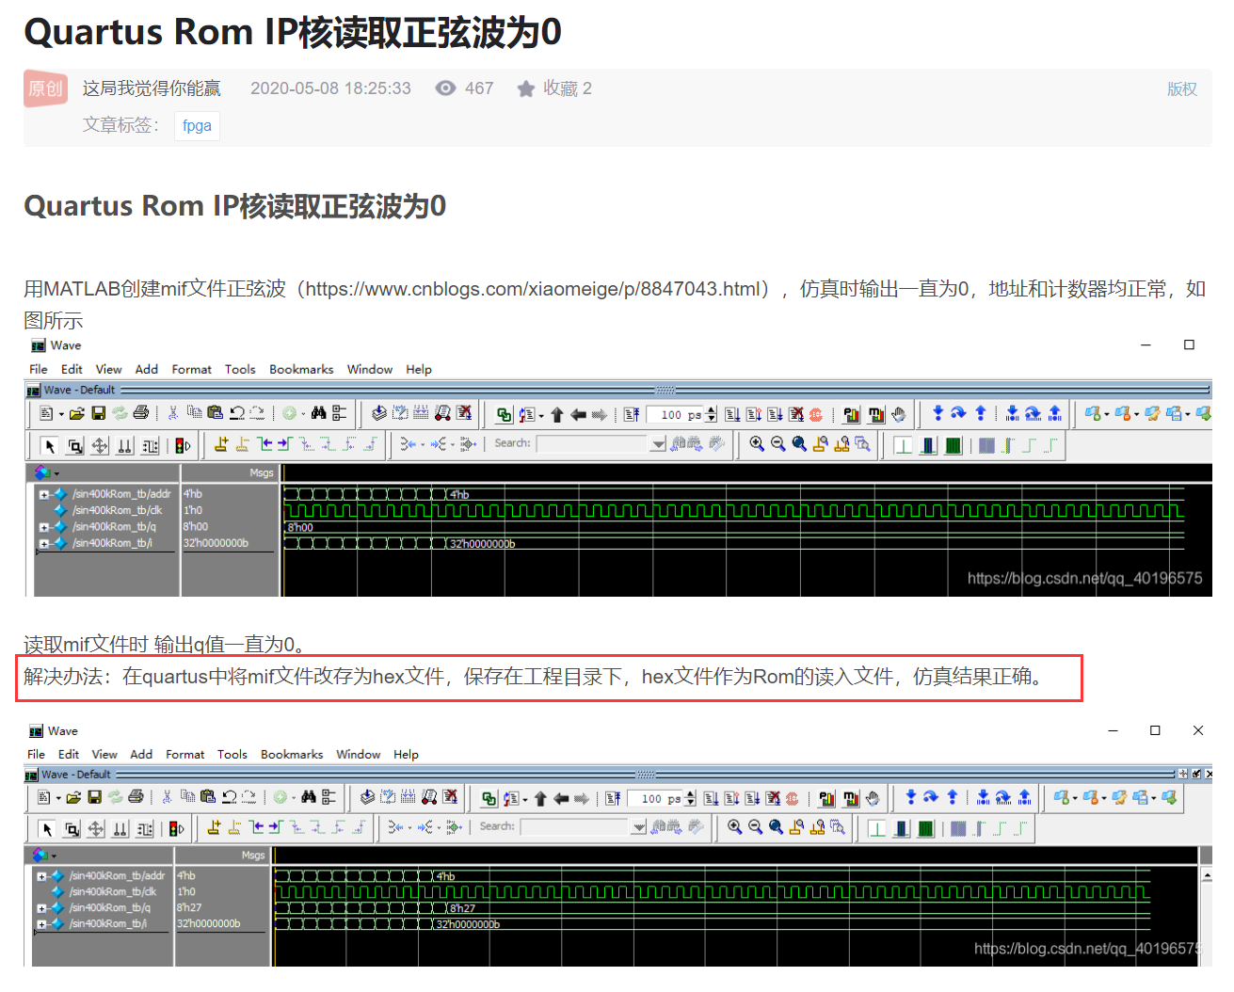Click the Zoom Out magnifier in upper Wave
The image size is (1234, 992).
point(777,444)
